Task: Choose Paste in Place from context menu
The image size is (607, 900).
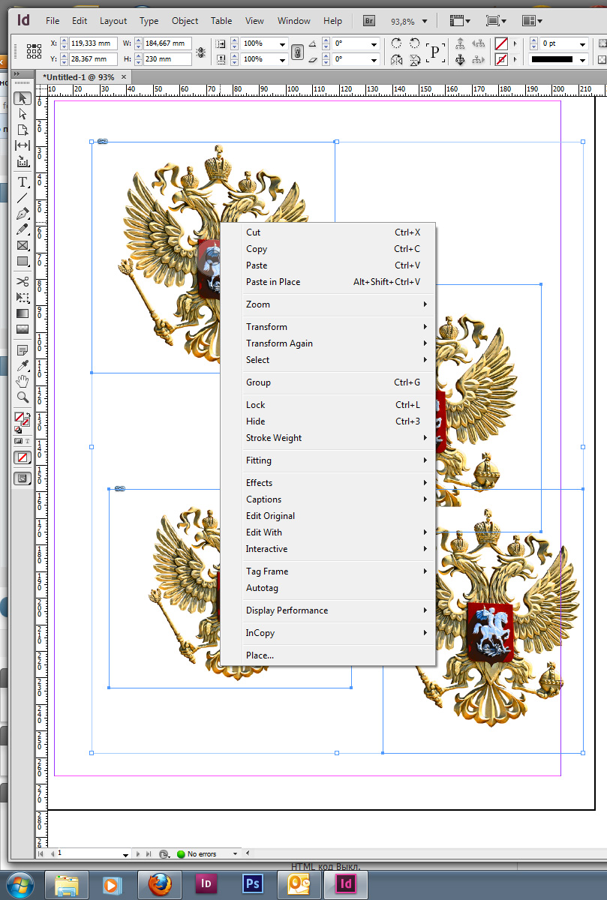Action: tap(328, 282)
